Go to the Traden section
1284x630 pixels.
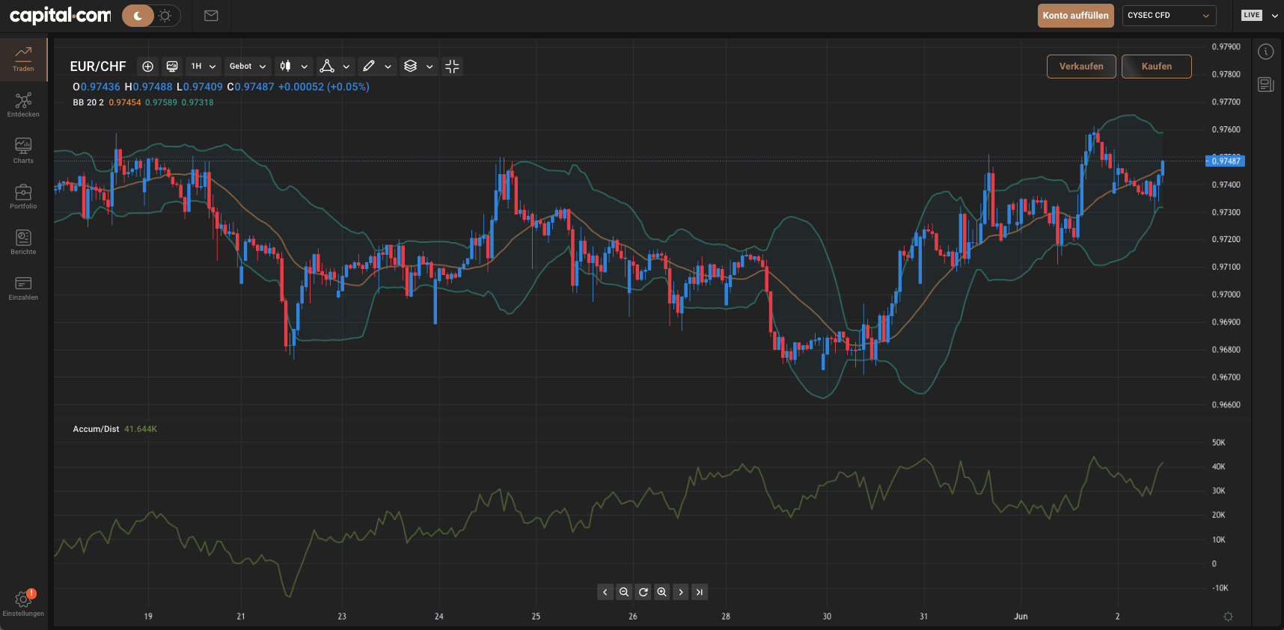[x=23, y=60]
